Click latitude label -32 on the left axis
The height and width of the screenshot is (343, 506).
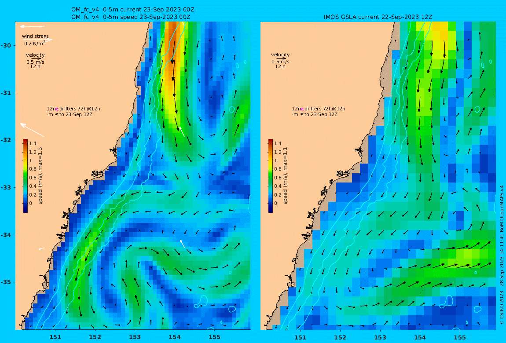(5, 140)
